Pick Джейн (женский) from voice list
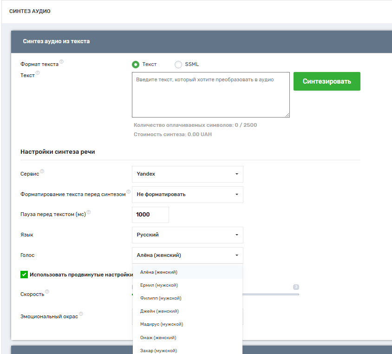The width and height of the screenshot is (392, 354). click(159, 311)
